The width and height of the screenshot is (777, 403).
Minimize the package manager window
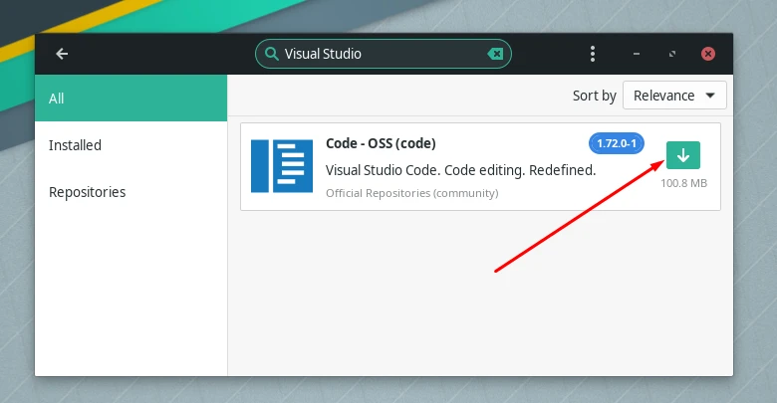637,54
